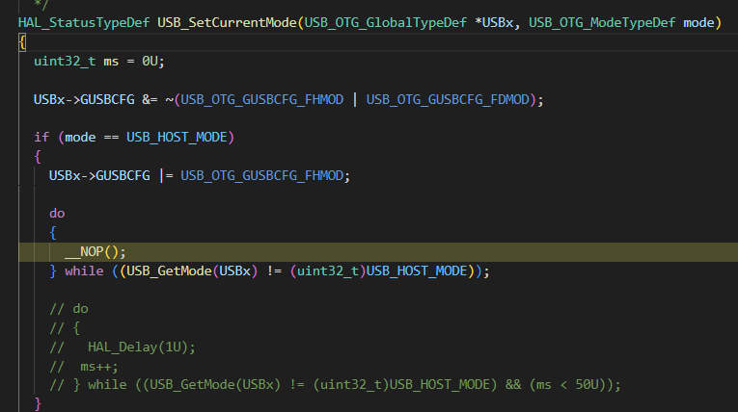Image resolution: width=738 pixels, height=412 pixels.
Task: Click USB_HOST_MODE in the if condition
Action: 177,138
